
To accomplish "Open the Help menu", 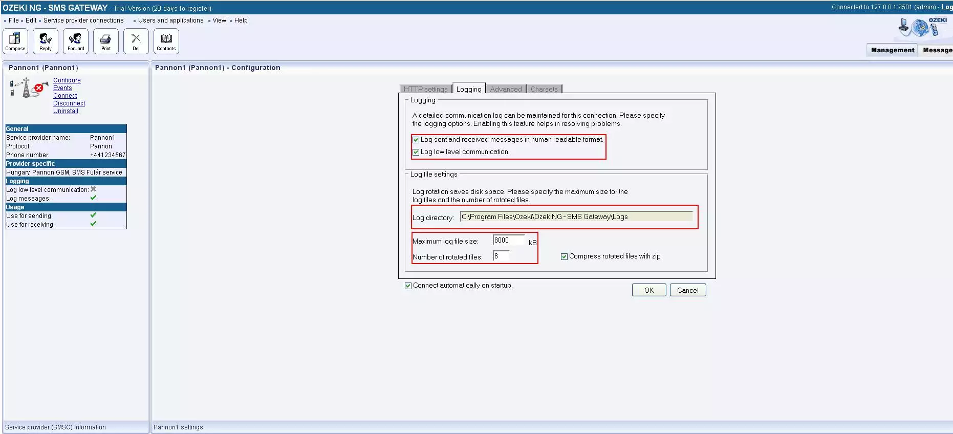I will (x=241, y=20).
